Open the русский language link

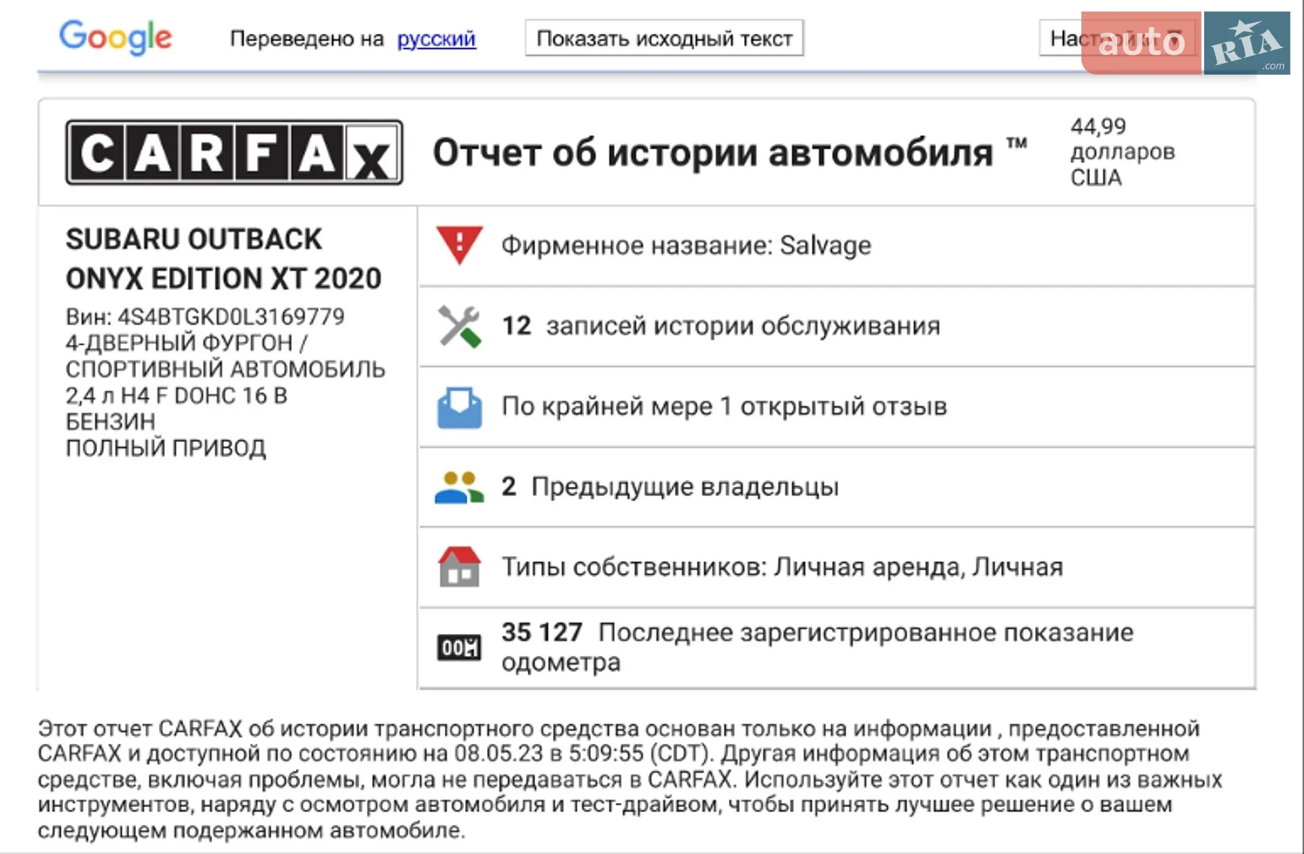click(436, 39)
